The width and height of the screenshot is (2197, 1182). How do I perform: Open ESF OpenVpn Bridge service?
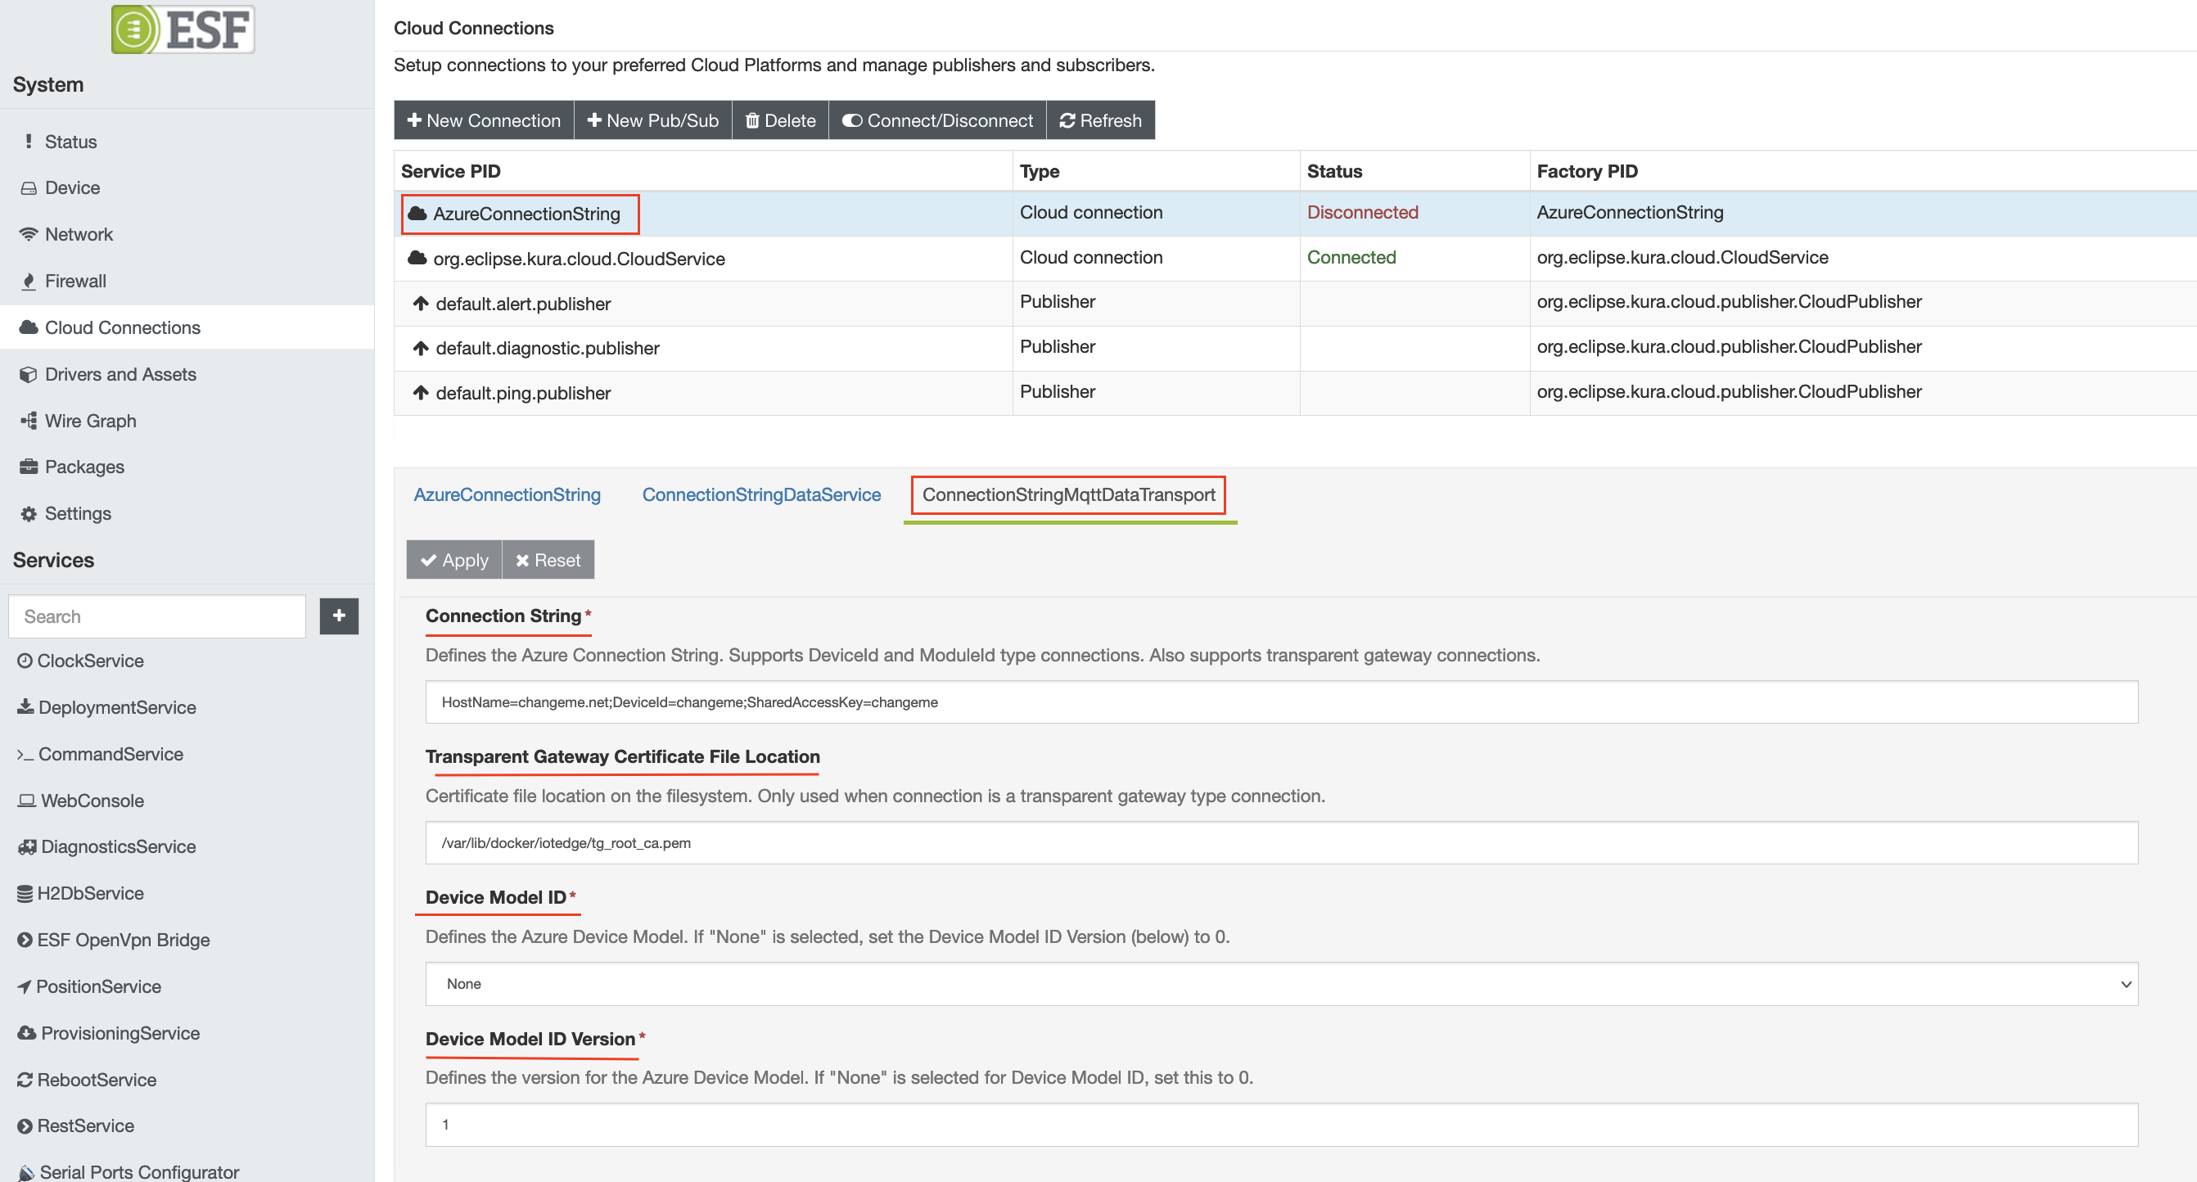point(123,940)
